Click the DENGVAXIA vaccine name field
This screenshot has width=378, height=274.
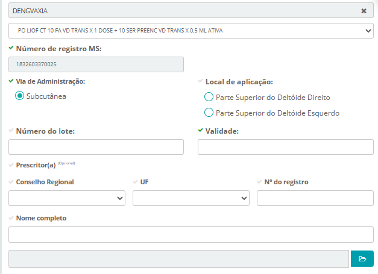click(x=191, y=11)
